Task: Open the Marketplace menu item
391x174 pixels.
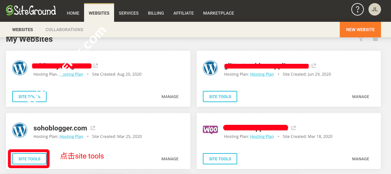Action: coord(218,13)
